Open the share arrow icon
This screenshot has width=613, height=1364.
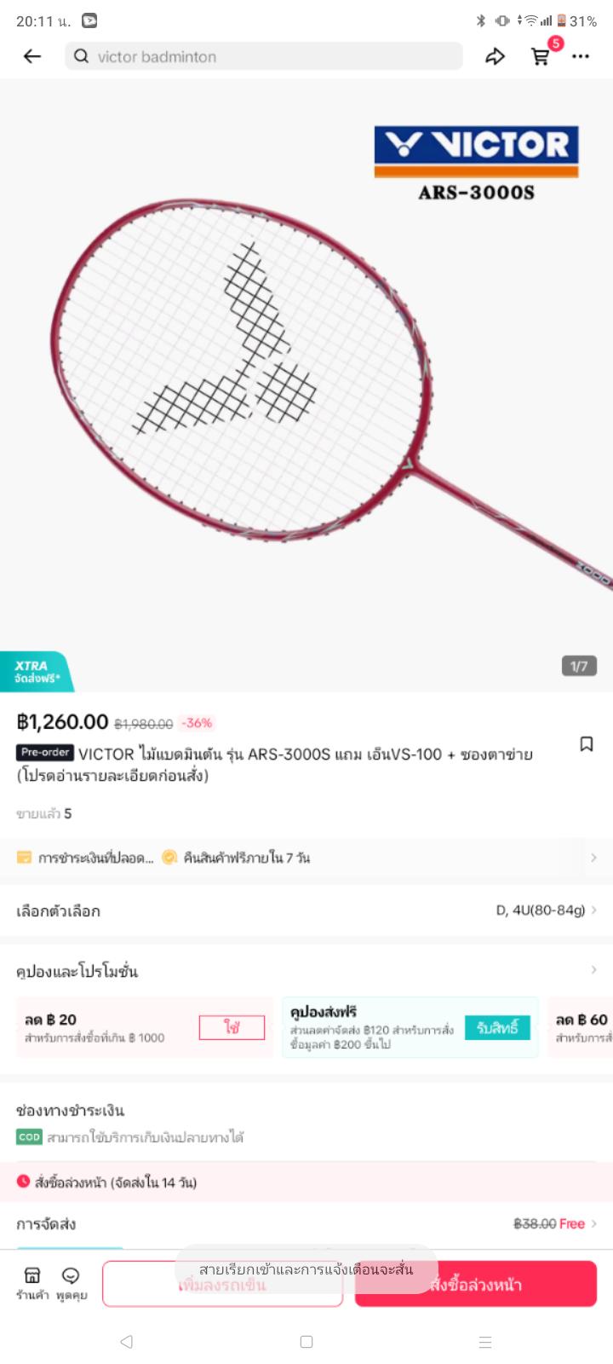click(x=495, y=56)
